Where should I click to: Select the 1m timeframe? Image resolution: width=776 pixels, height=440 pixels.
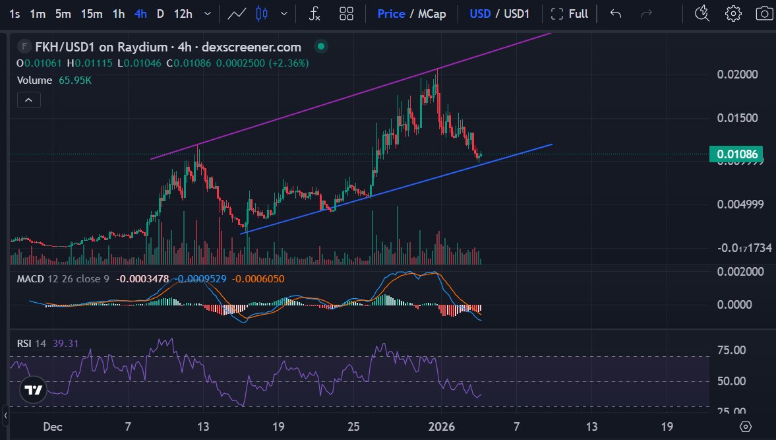[38, 14]
